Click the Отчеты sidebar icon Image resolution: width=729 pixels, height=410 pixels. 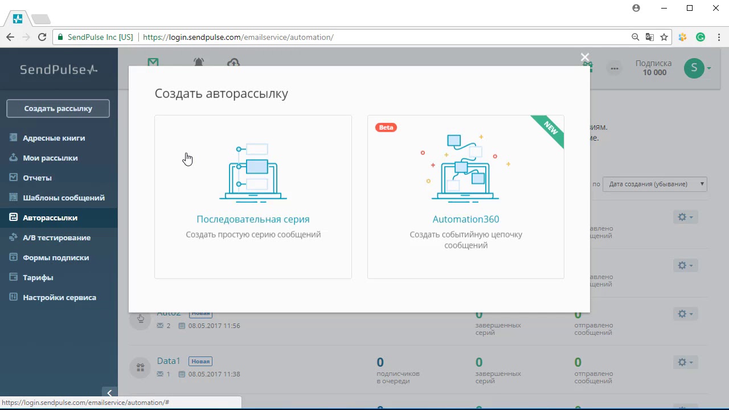pyautogui.click(x=13, y=178)
